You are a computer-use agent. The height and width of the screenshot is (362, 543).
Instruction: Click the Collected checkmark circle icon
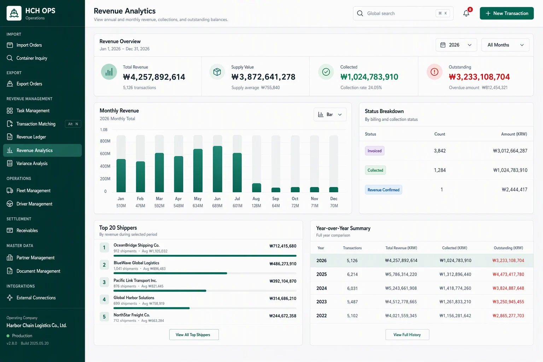(326, 72)
